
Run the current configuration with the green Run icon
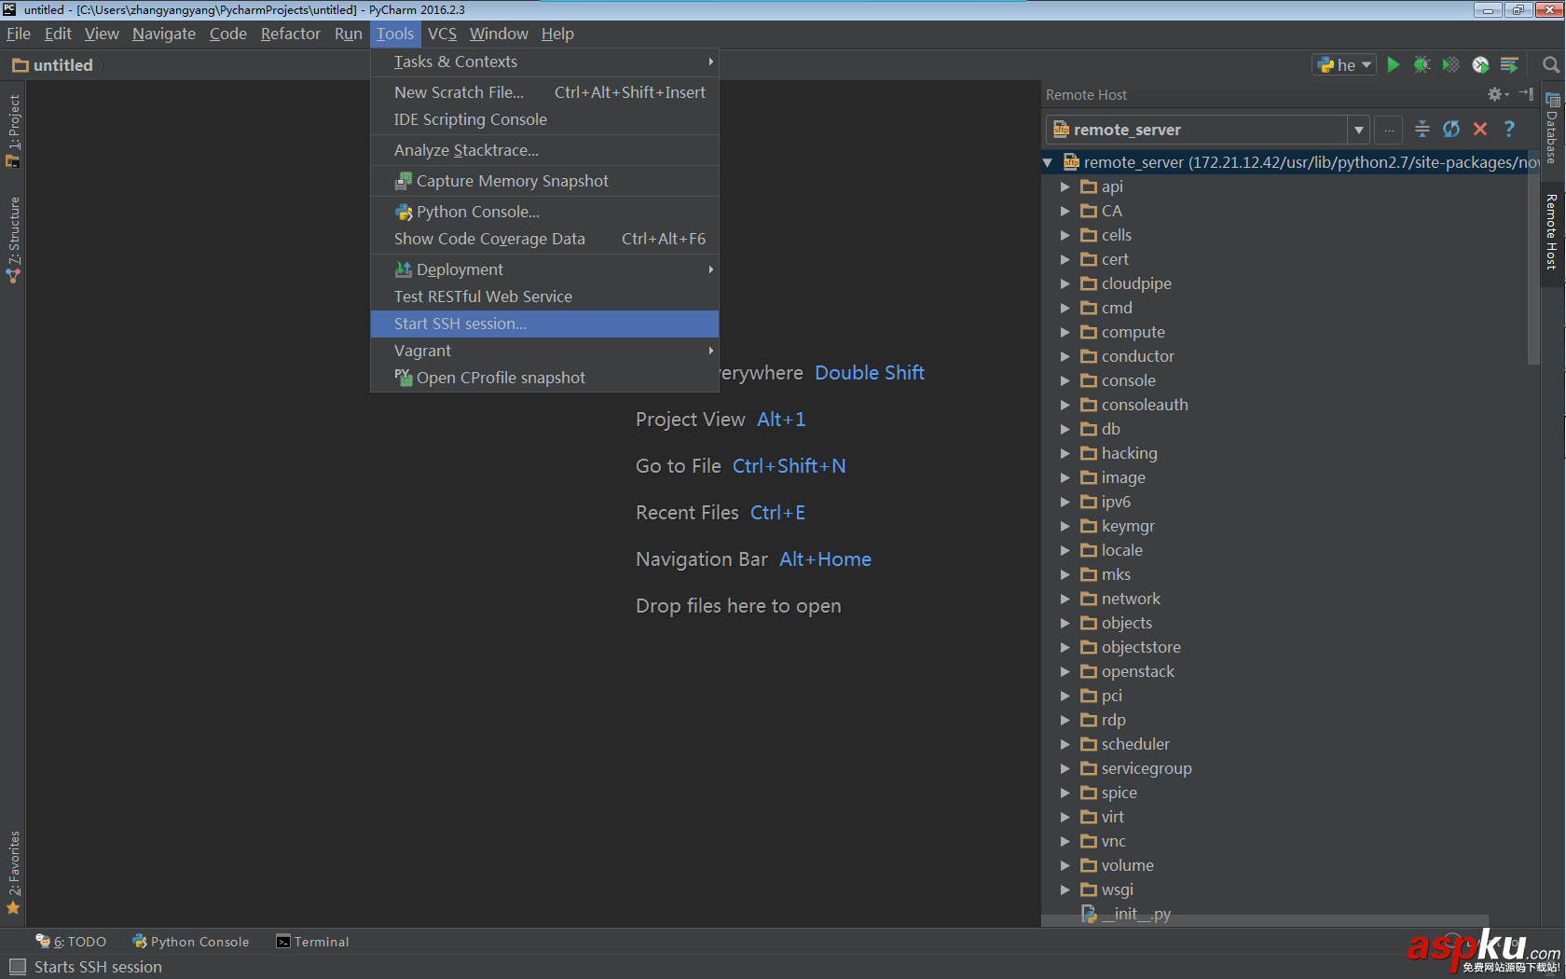pos(1393,64)
